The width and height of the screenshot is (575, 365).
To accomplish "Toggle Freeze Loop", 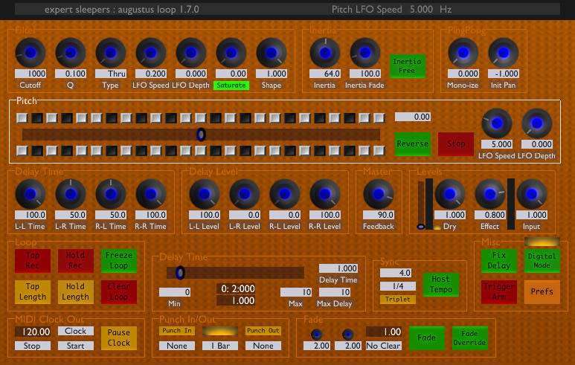I will [119, 261].
